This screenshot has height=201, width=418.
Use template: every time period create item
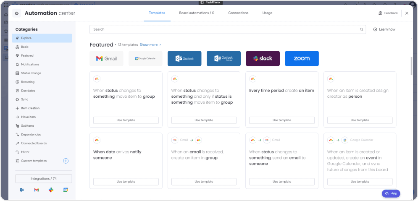282,120
